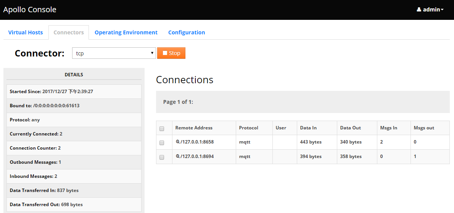Click the Connections heading
The image size is (454, 213).
coord(185,80)
